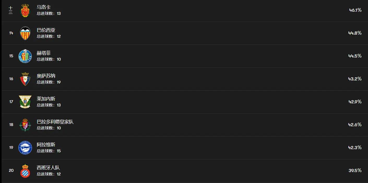Screen dimensions: 368x183
Task: Click rank number 20
Action: coord(11,171)
